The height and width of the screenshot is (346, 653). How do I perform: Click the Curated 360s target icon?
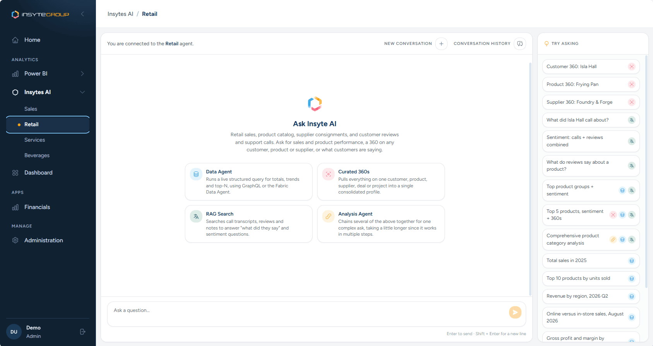click(328, 174)
